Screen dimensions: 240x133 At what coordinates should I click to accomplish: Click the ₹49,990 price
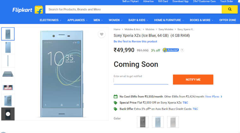pyautogui.click(x=124, y=50)
